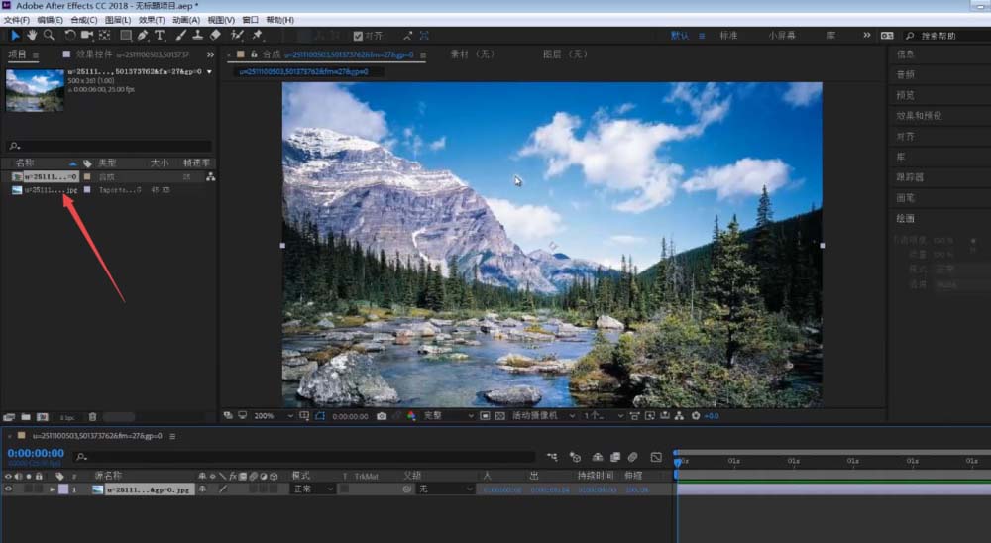This screenshot has height=543, width=991.
Task: Hide layer 1 with the eye toggle
Action: coord(9,489)
